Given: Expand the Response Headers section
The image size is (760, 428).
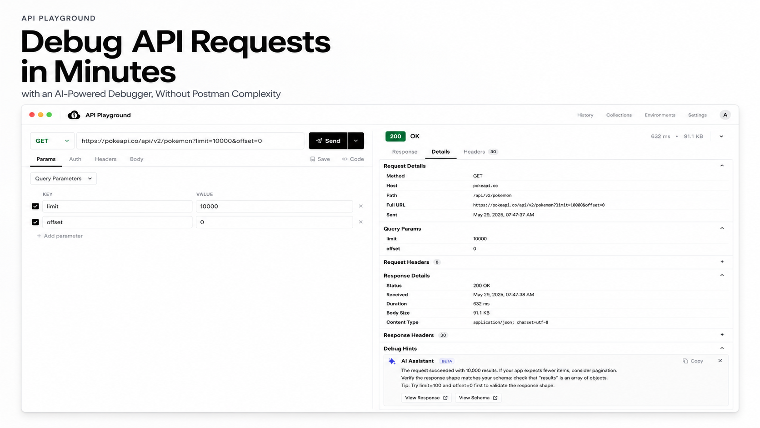Looking at the screenshot, I should pyautogui.click(x=722, y=335).
